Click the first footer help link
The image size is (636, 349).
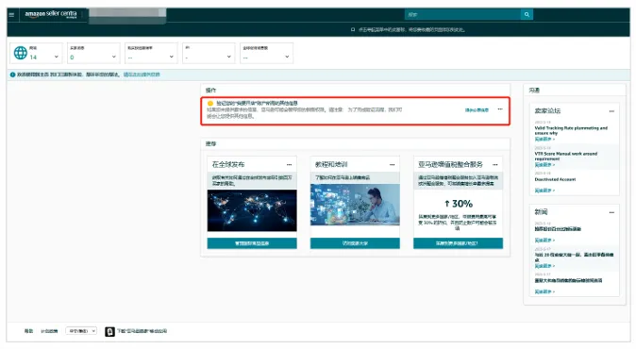28,331
